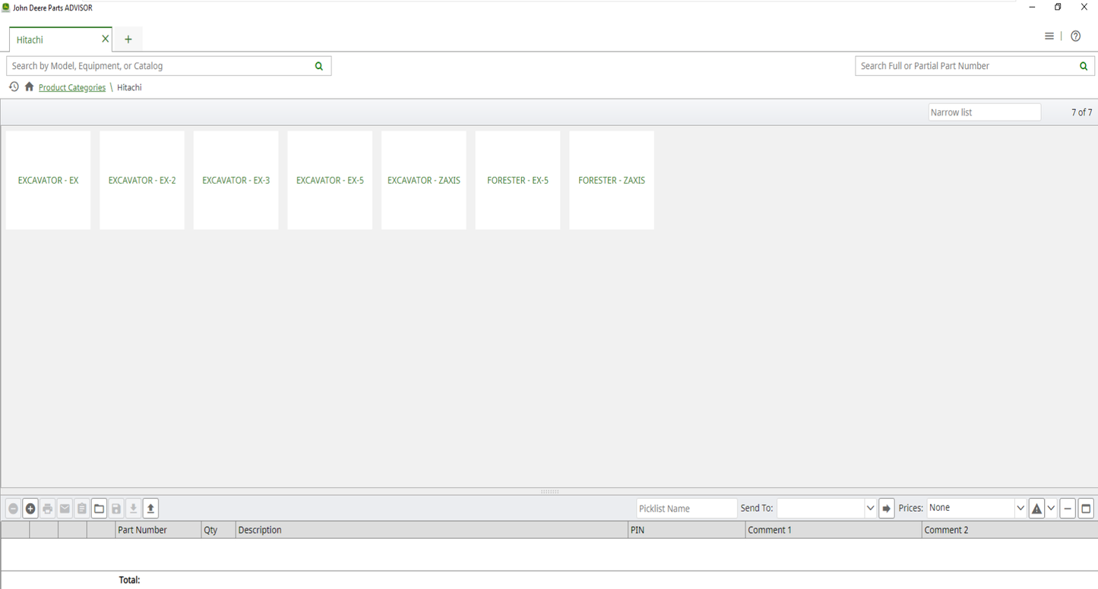Click the Comment 2 column header
The height and width of the screenshot is (589, 1098).
pyautogui.click(x=1010, y=530)
